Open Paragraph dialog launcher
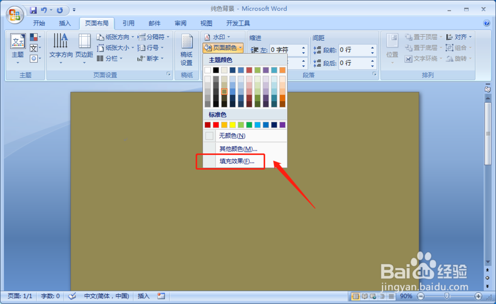496x304 pixels. pos(374,74)
